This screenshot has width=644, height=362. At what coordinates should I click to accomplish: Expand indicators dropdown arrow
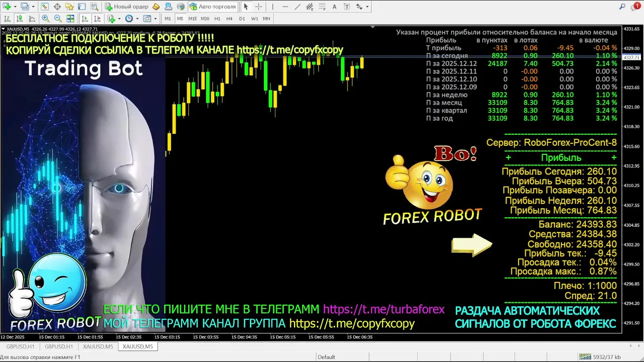(119, 19)
